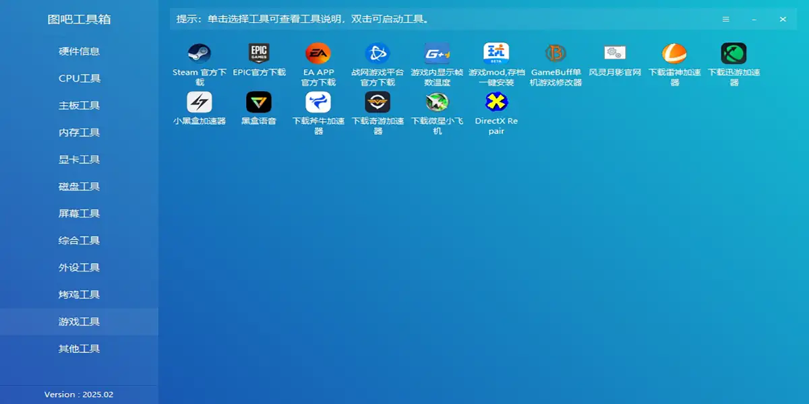Switch to the CPU工具 category
809x404 pixels.
(79, 78)
